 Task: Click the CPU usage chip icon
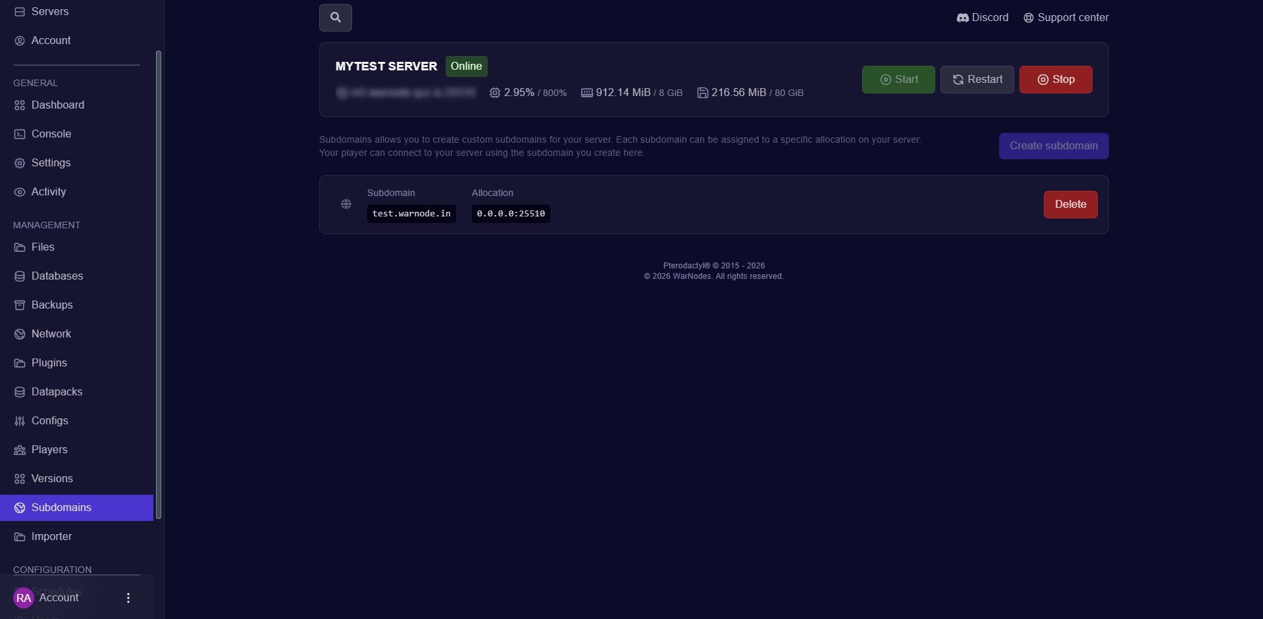(495, 93)
